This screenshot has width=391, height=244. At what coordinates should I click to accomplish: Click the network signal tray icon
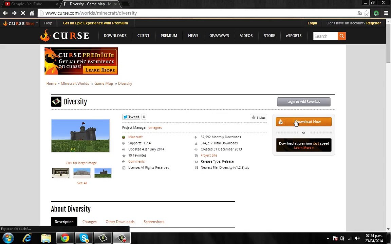point(350,238)
